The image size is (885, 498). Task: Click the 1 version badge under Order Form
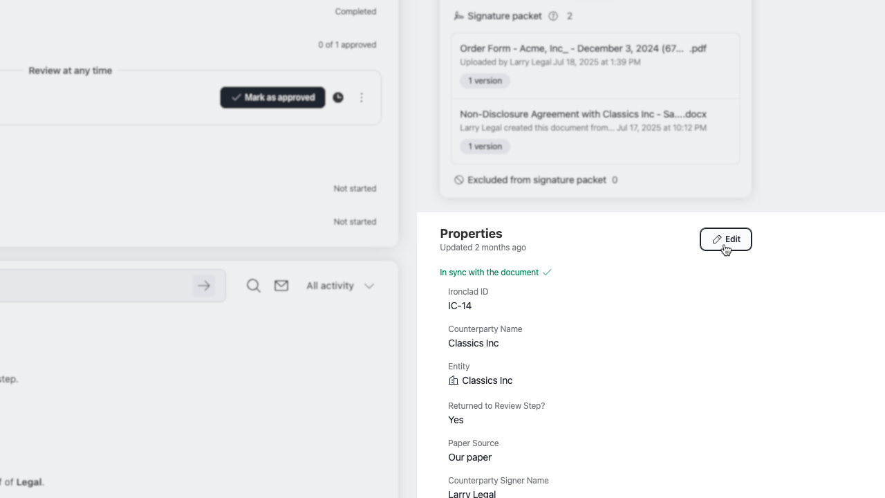pyautogui.click(x=485, y=81)
